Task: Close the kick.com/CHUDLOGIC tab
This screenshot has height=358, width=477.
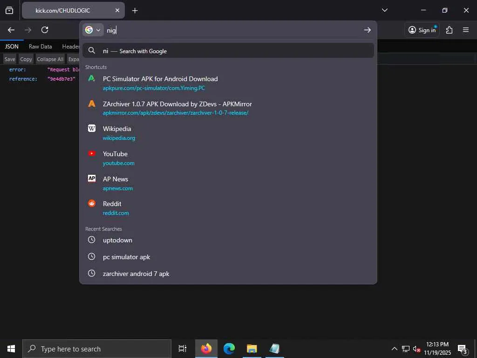Action: [x=117, y=10]
